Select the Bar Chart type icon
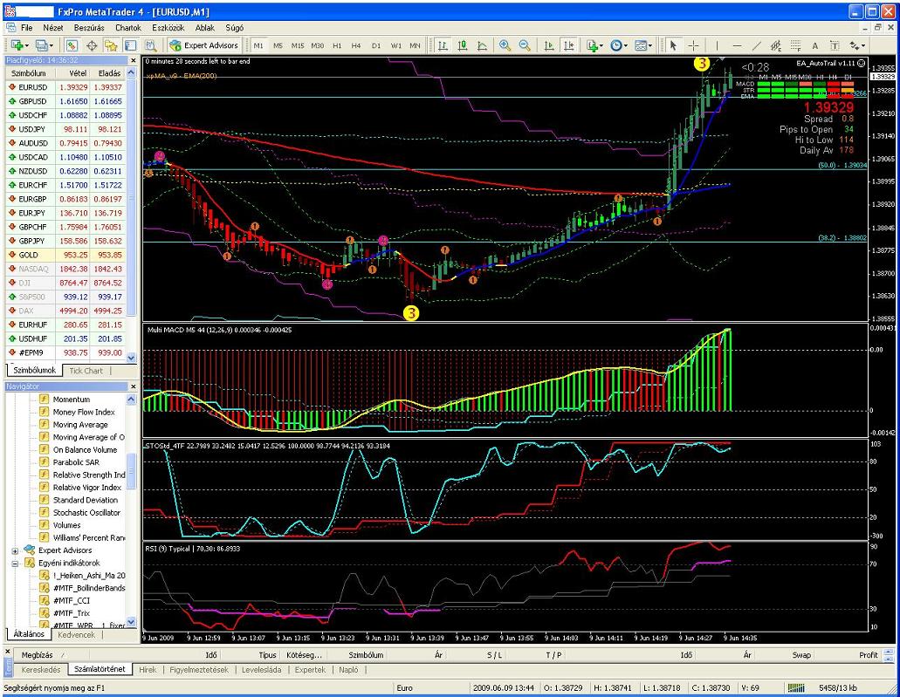 pyautogui.click(x=443, y=45)
